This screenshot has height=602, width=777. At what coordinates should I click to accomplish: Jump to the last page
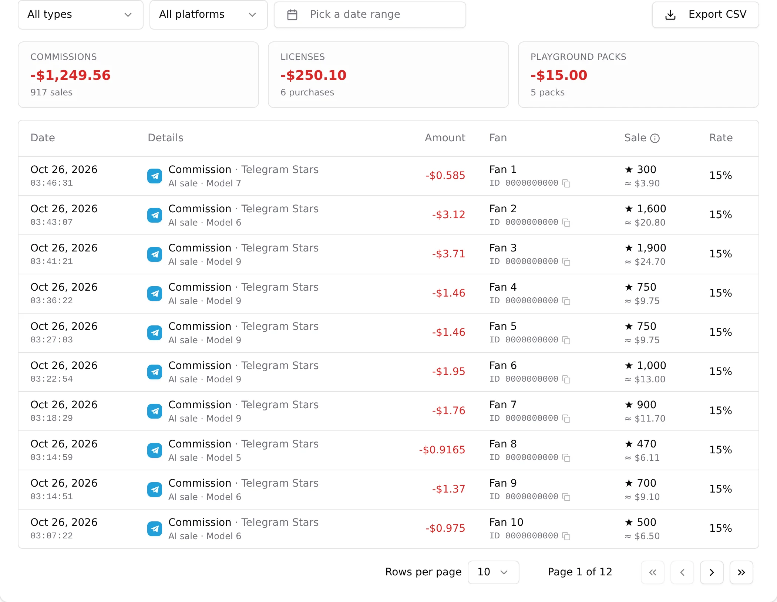[x=741, y=572]
